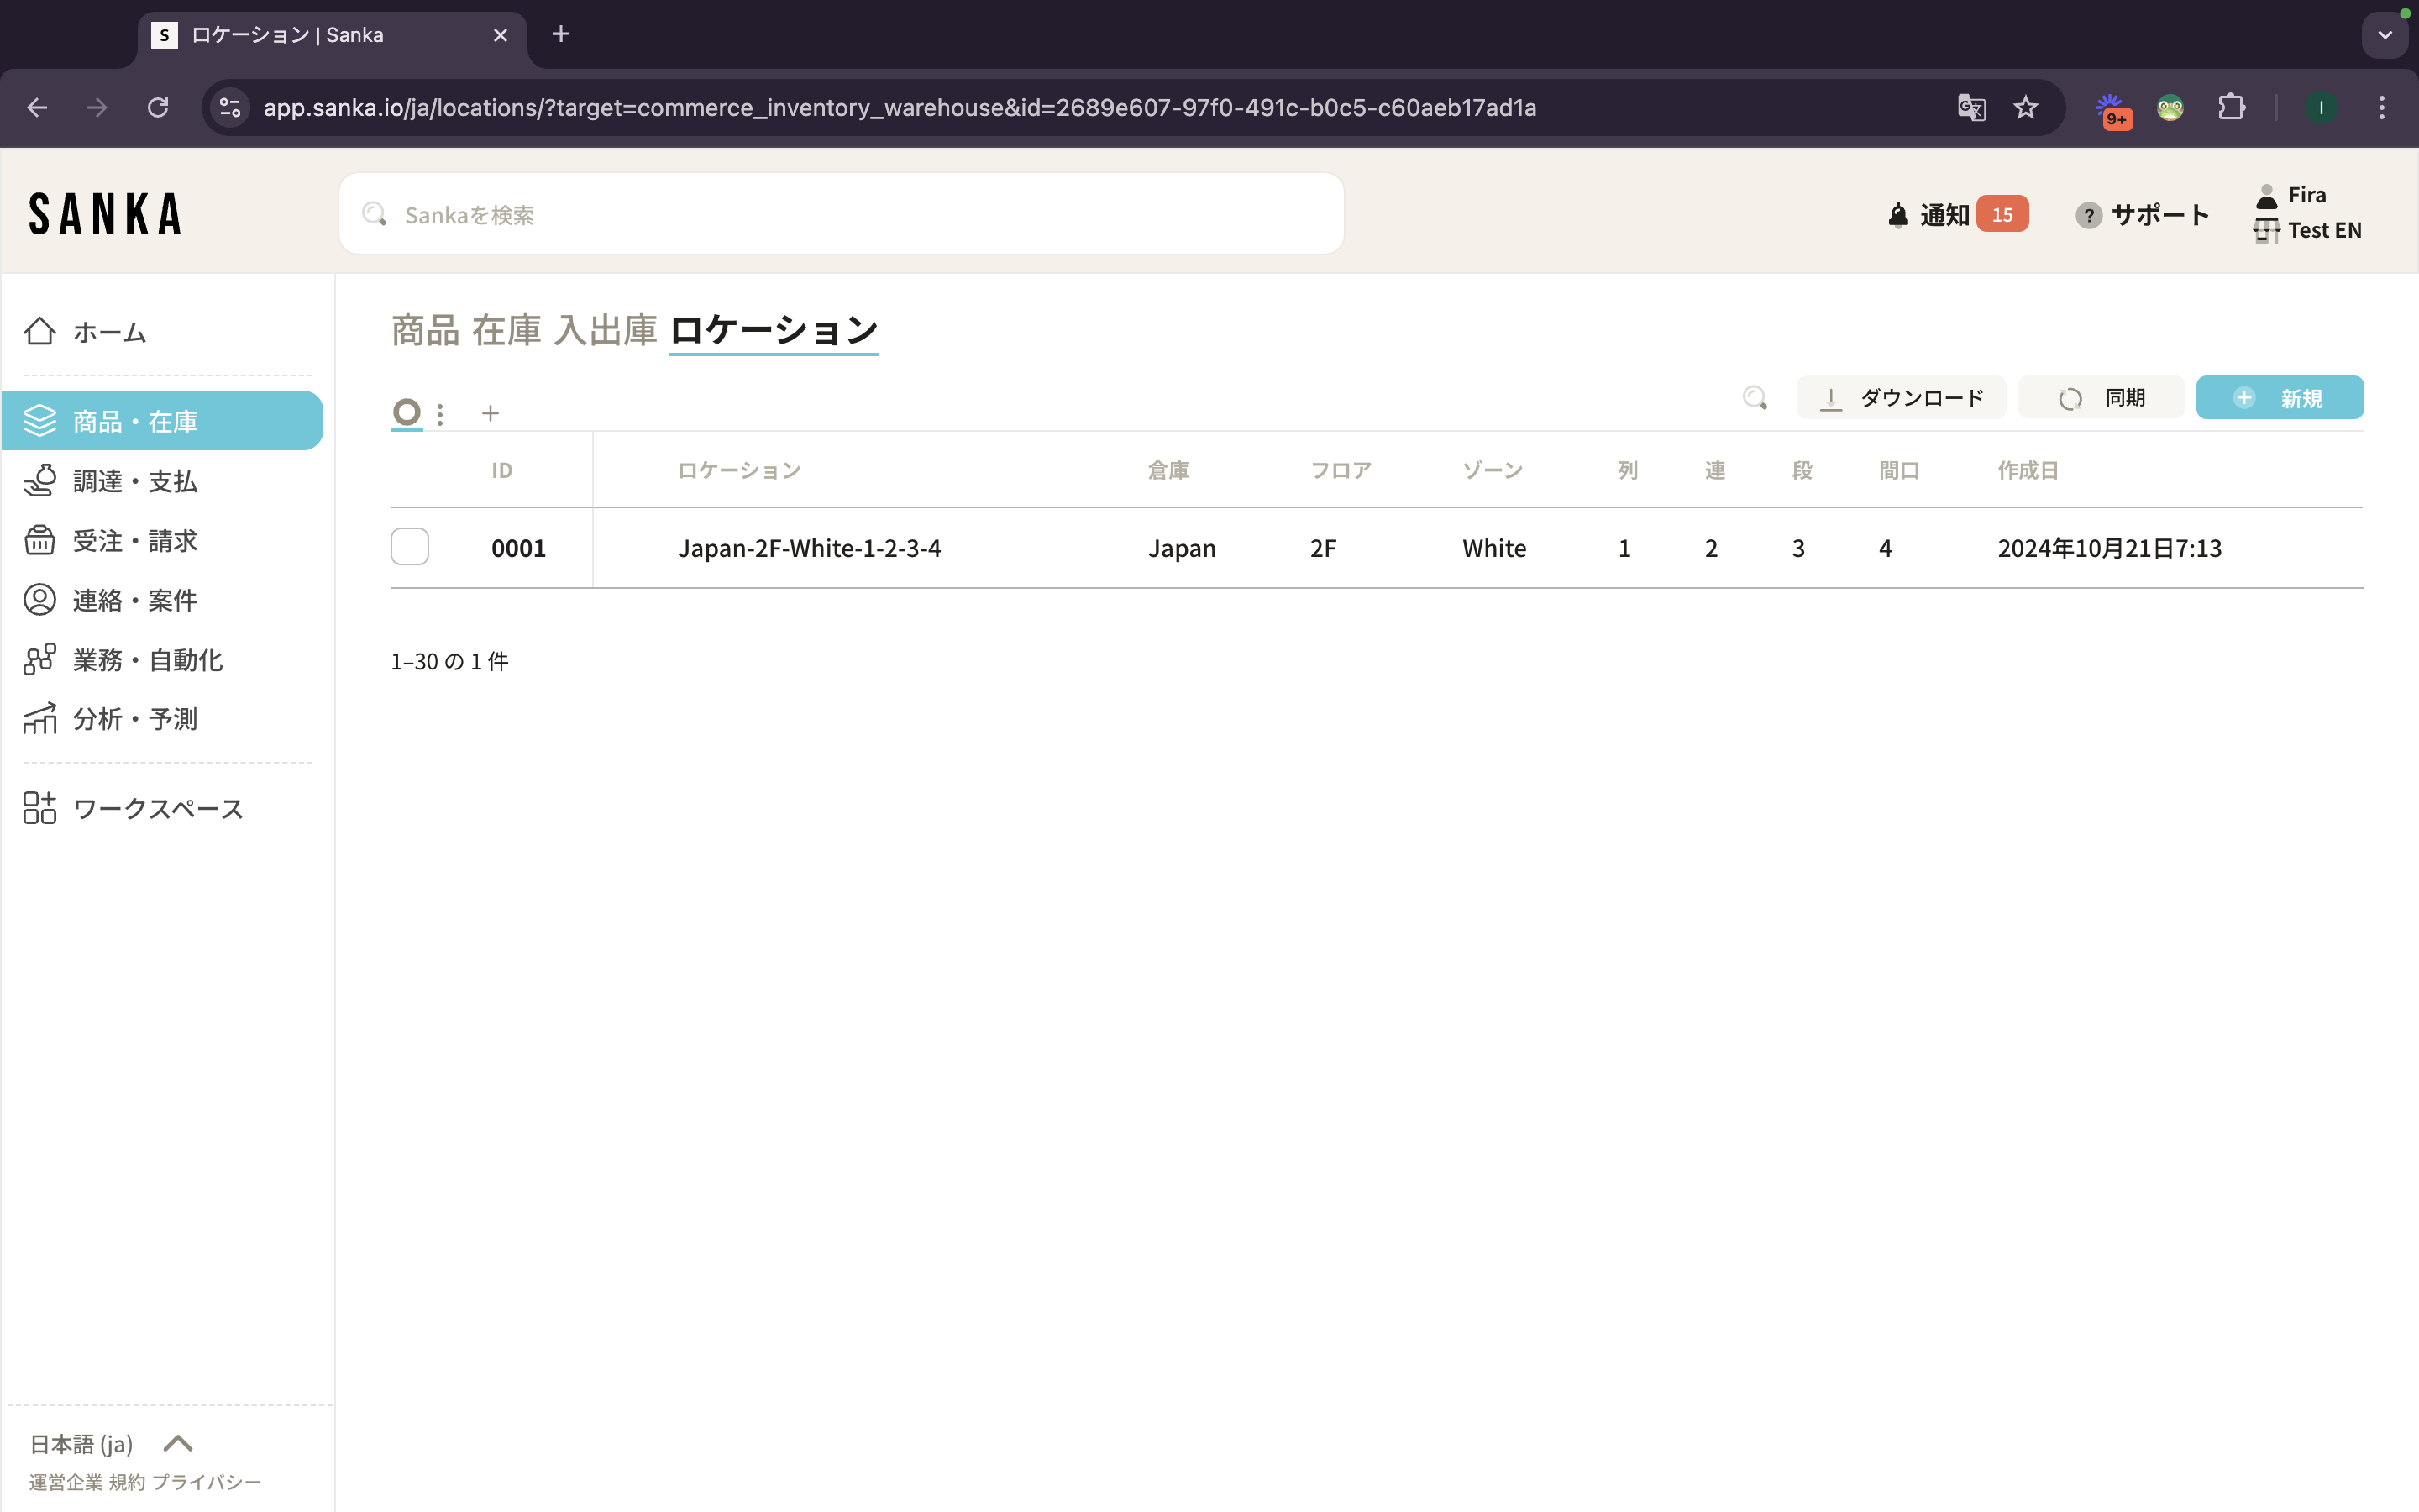Click the Sankaを検索 search field
Image resolution: width=2419 pixels, height=1512 pixels.
[x=840, y=214]
